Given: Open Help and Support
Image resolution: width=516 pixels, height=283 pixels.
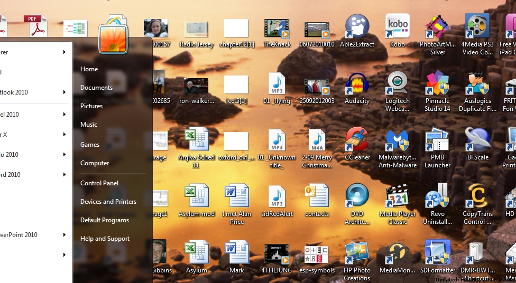Looking at the screenshot, I should coord(105,239).
